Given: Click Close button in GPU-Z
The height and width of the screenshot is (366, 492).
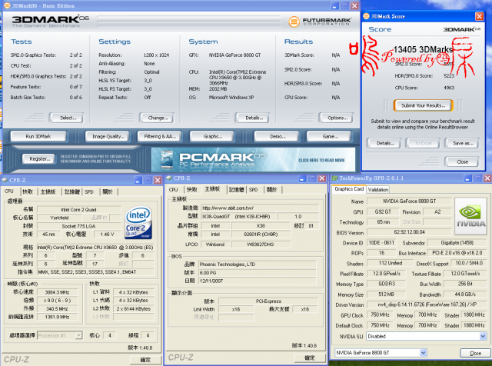Looking at the screenshot, I should (475, 353).
